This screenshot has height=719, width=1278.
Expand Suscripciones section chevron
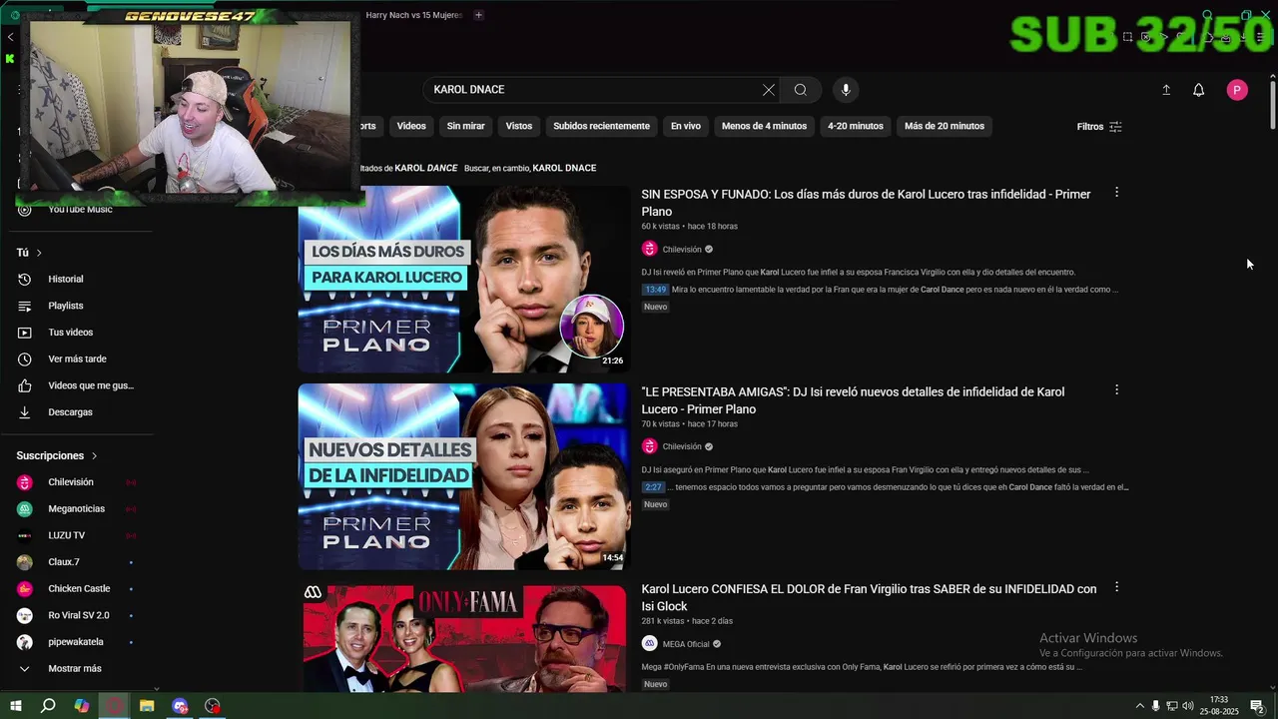94,455
